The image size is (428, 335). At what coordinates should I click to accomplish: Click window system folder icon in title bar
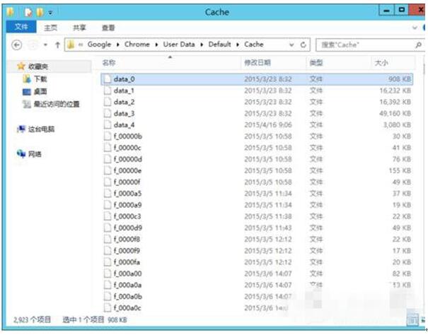click(11, 12)
